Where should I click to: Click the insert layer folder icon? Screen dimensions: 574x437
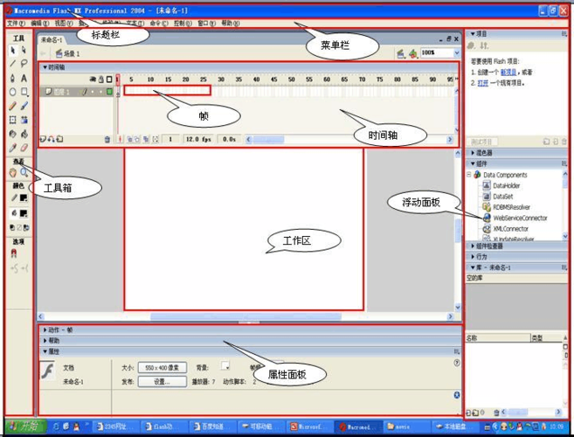pyautogui.click(x=59, y=139)
